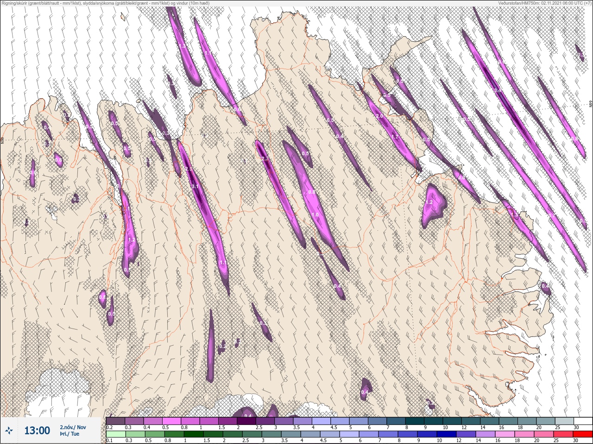Click the 13:00 forecast time display
The height and width of the screenshot is (444, 593).
[37, 431]
